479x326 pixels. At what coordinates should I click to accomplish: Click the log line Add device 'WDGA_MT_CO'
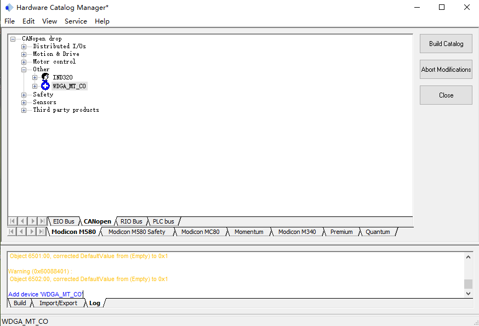(x=45, y=294)
